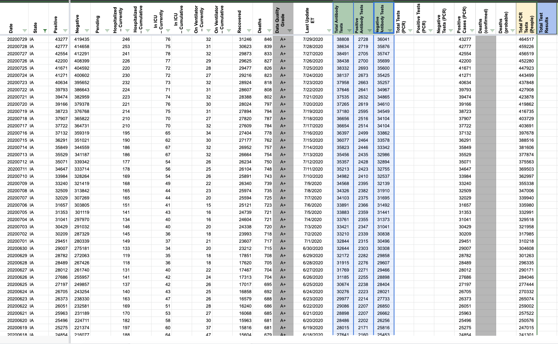Click Last Update cell 7/29/2020

[313, 39]
